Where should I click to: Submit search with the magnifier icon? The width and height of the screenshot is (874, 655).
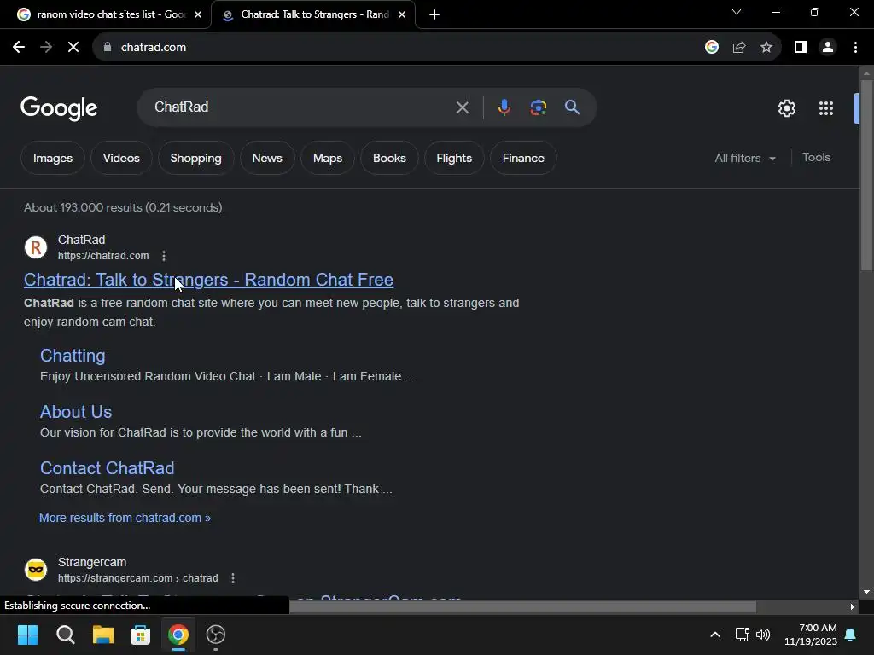572,107
